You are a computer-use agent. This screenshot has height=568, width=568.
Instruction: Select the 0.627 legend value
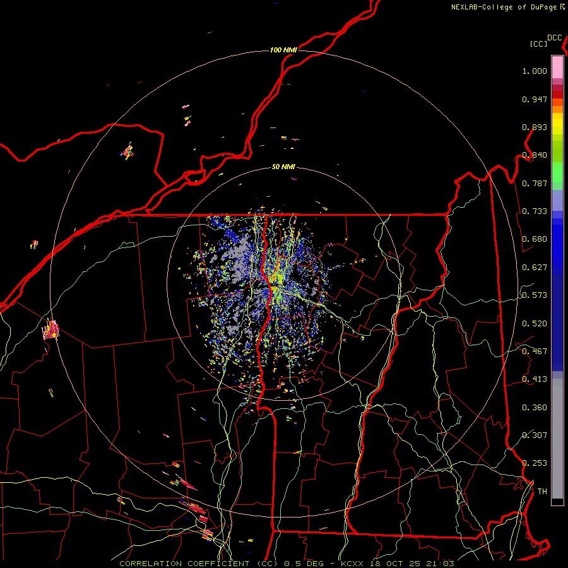535,268
